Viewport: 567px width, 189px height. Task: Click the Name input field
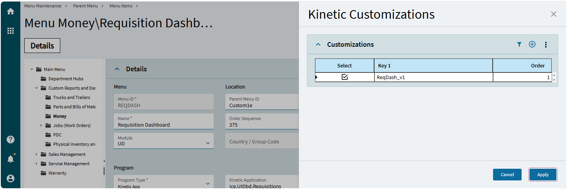coord(164,125)
